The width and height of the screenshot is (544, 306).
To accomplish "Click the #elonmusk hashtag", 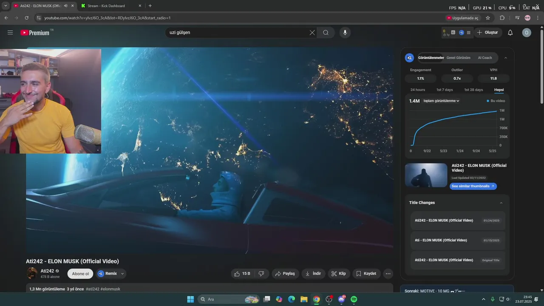I will tap(110, 289).
